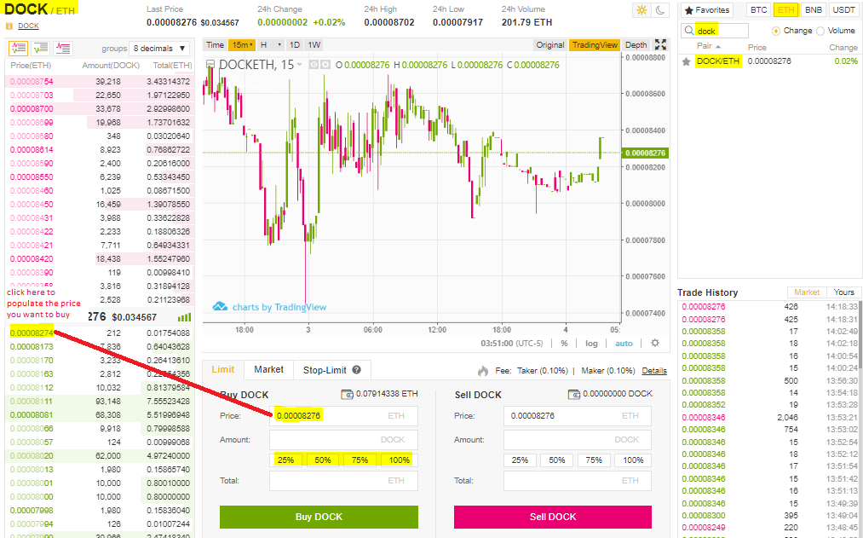Click the star icon beside DOCK/ETH pair
863x538 pixels.
[x=687, y=61]
